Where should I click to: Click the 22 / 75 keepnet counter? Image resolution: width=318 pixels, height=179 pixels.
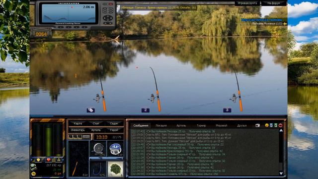pos(117,137)
